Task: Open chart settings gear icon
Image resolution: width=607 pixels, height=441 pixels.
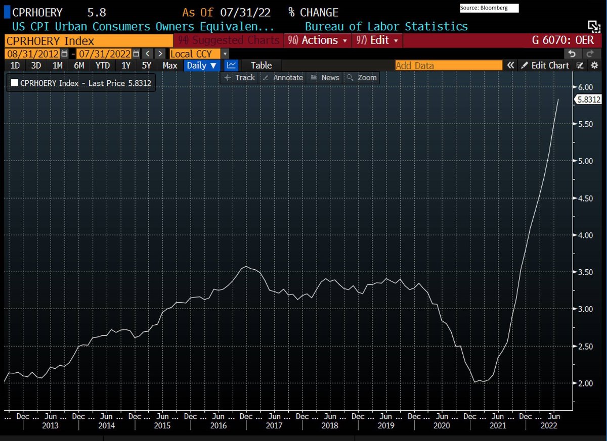Action: click(x=593, y=65)
